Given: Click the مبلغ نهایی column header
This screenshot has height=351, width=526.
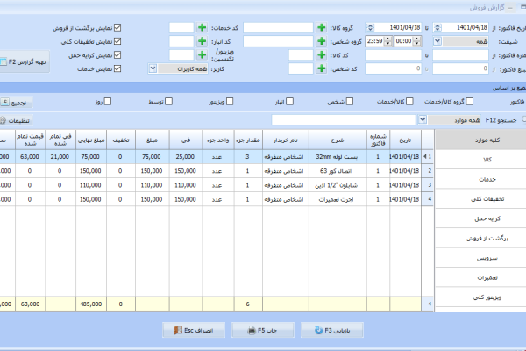Looking at the screenshot, I should [91, 140].
